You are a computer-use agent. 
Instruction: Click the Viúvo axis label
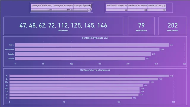11,45
